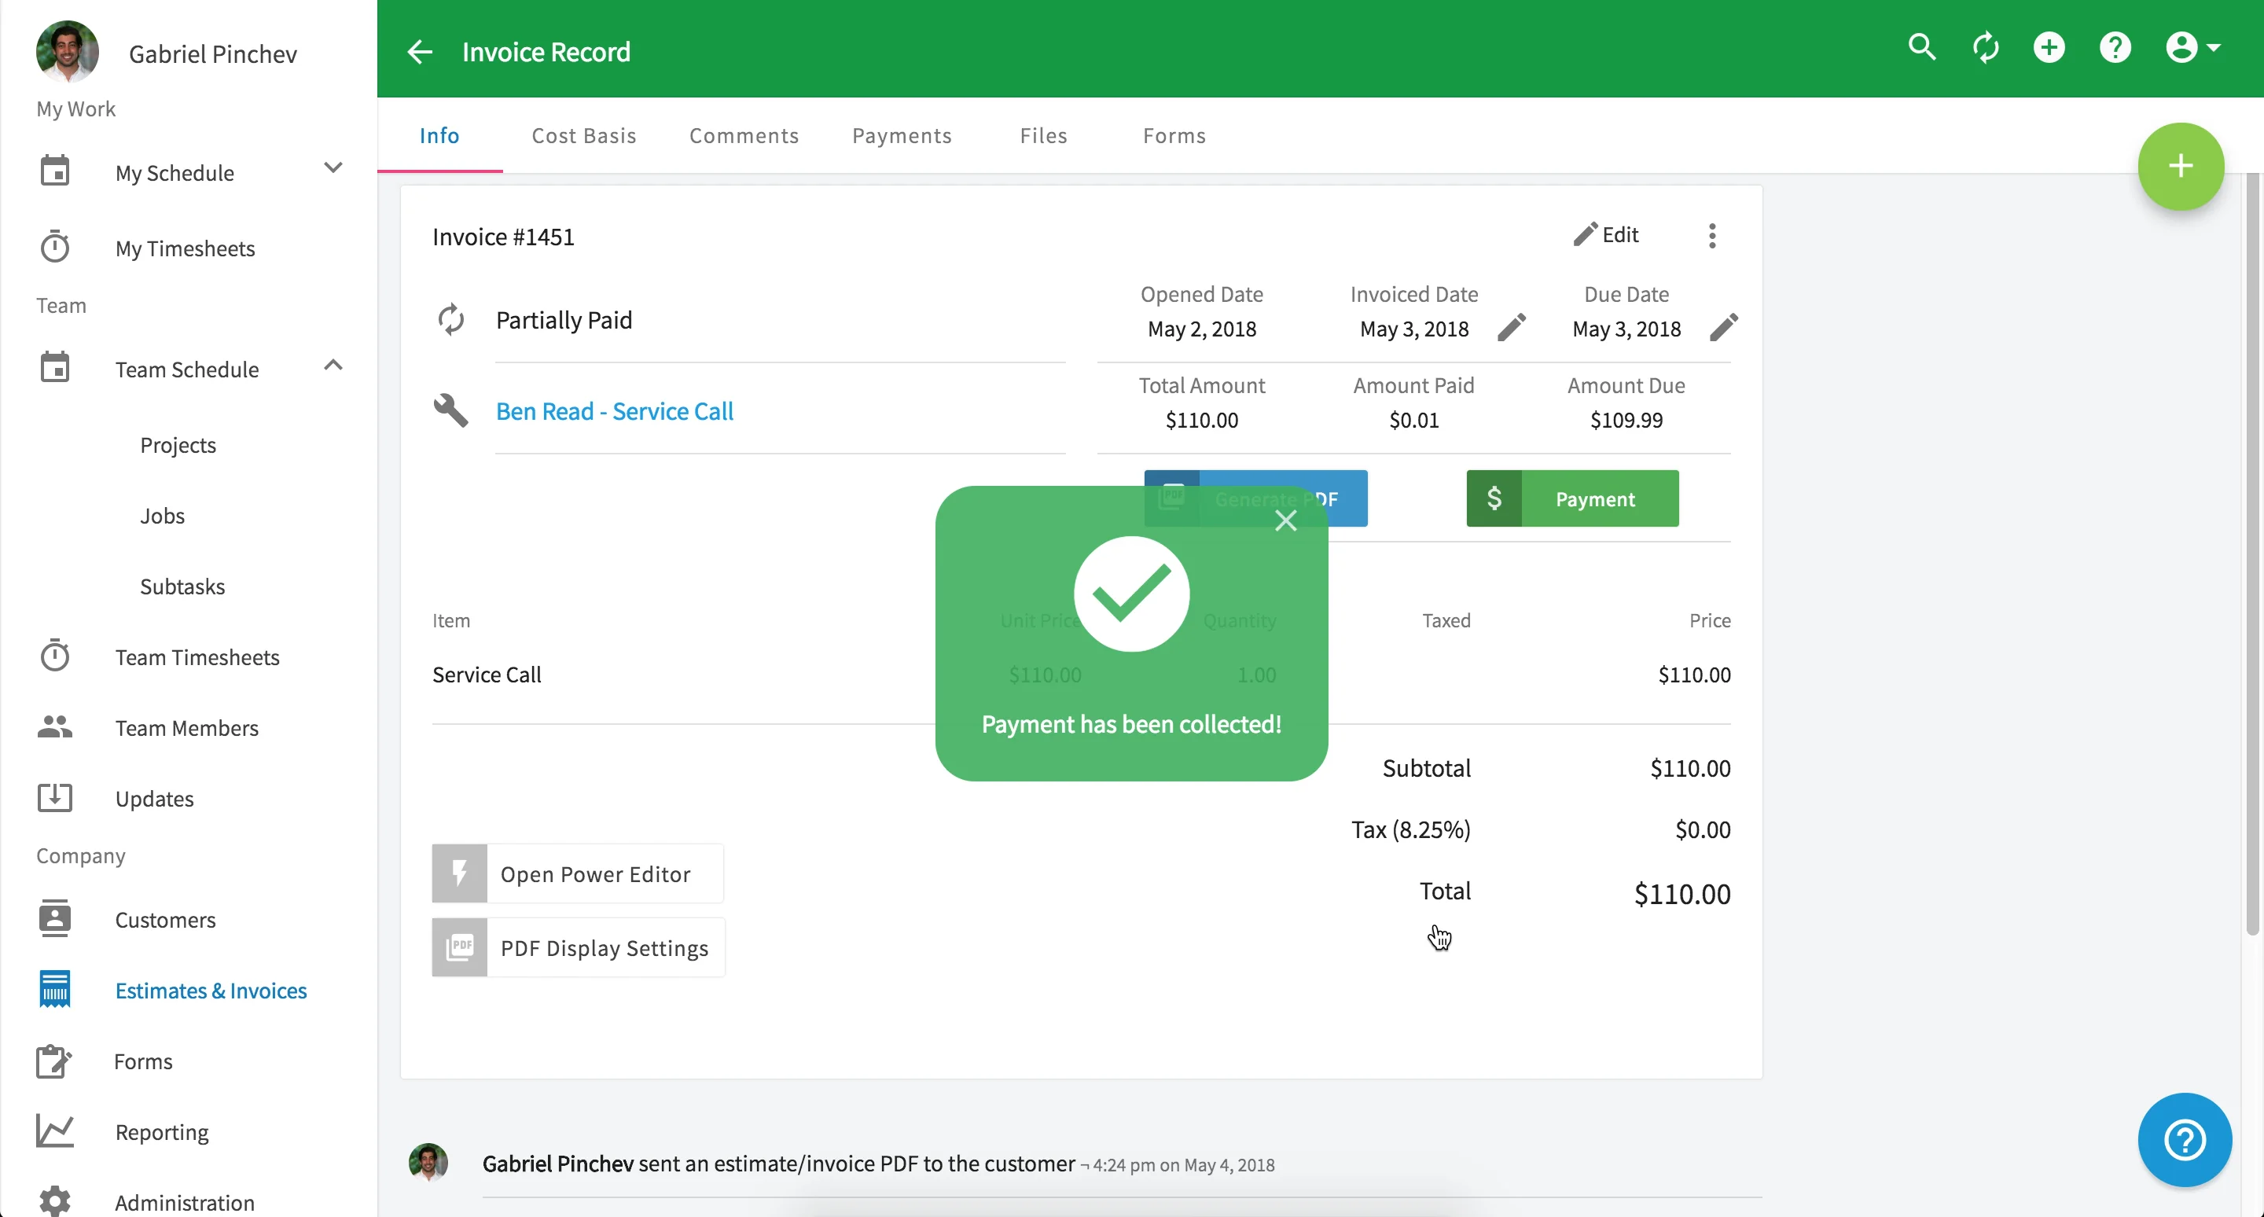
Task: Open the Ben Read - Service Call link
Action: 614,410
